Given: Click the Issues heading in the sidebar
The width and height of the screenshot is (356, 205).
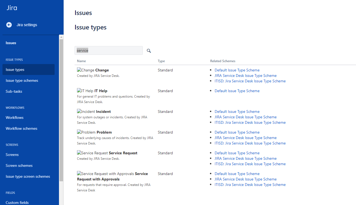Looking at the screenshot, I should point(11,43).
